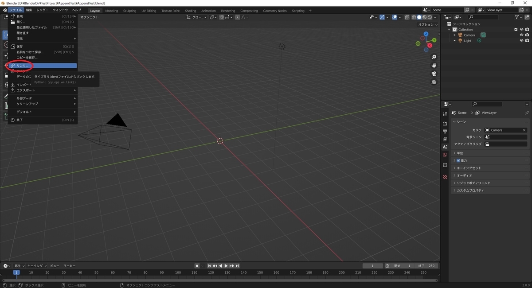Switch to the Geometry Nodes workspace tab

[x=275, y=11]
